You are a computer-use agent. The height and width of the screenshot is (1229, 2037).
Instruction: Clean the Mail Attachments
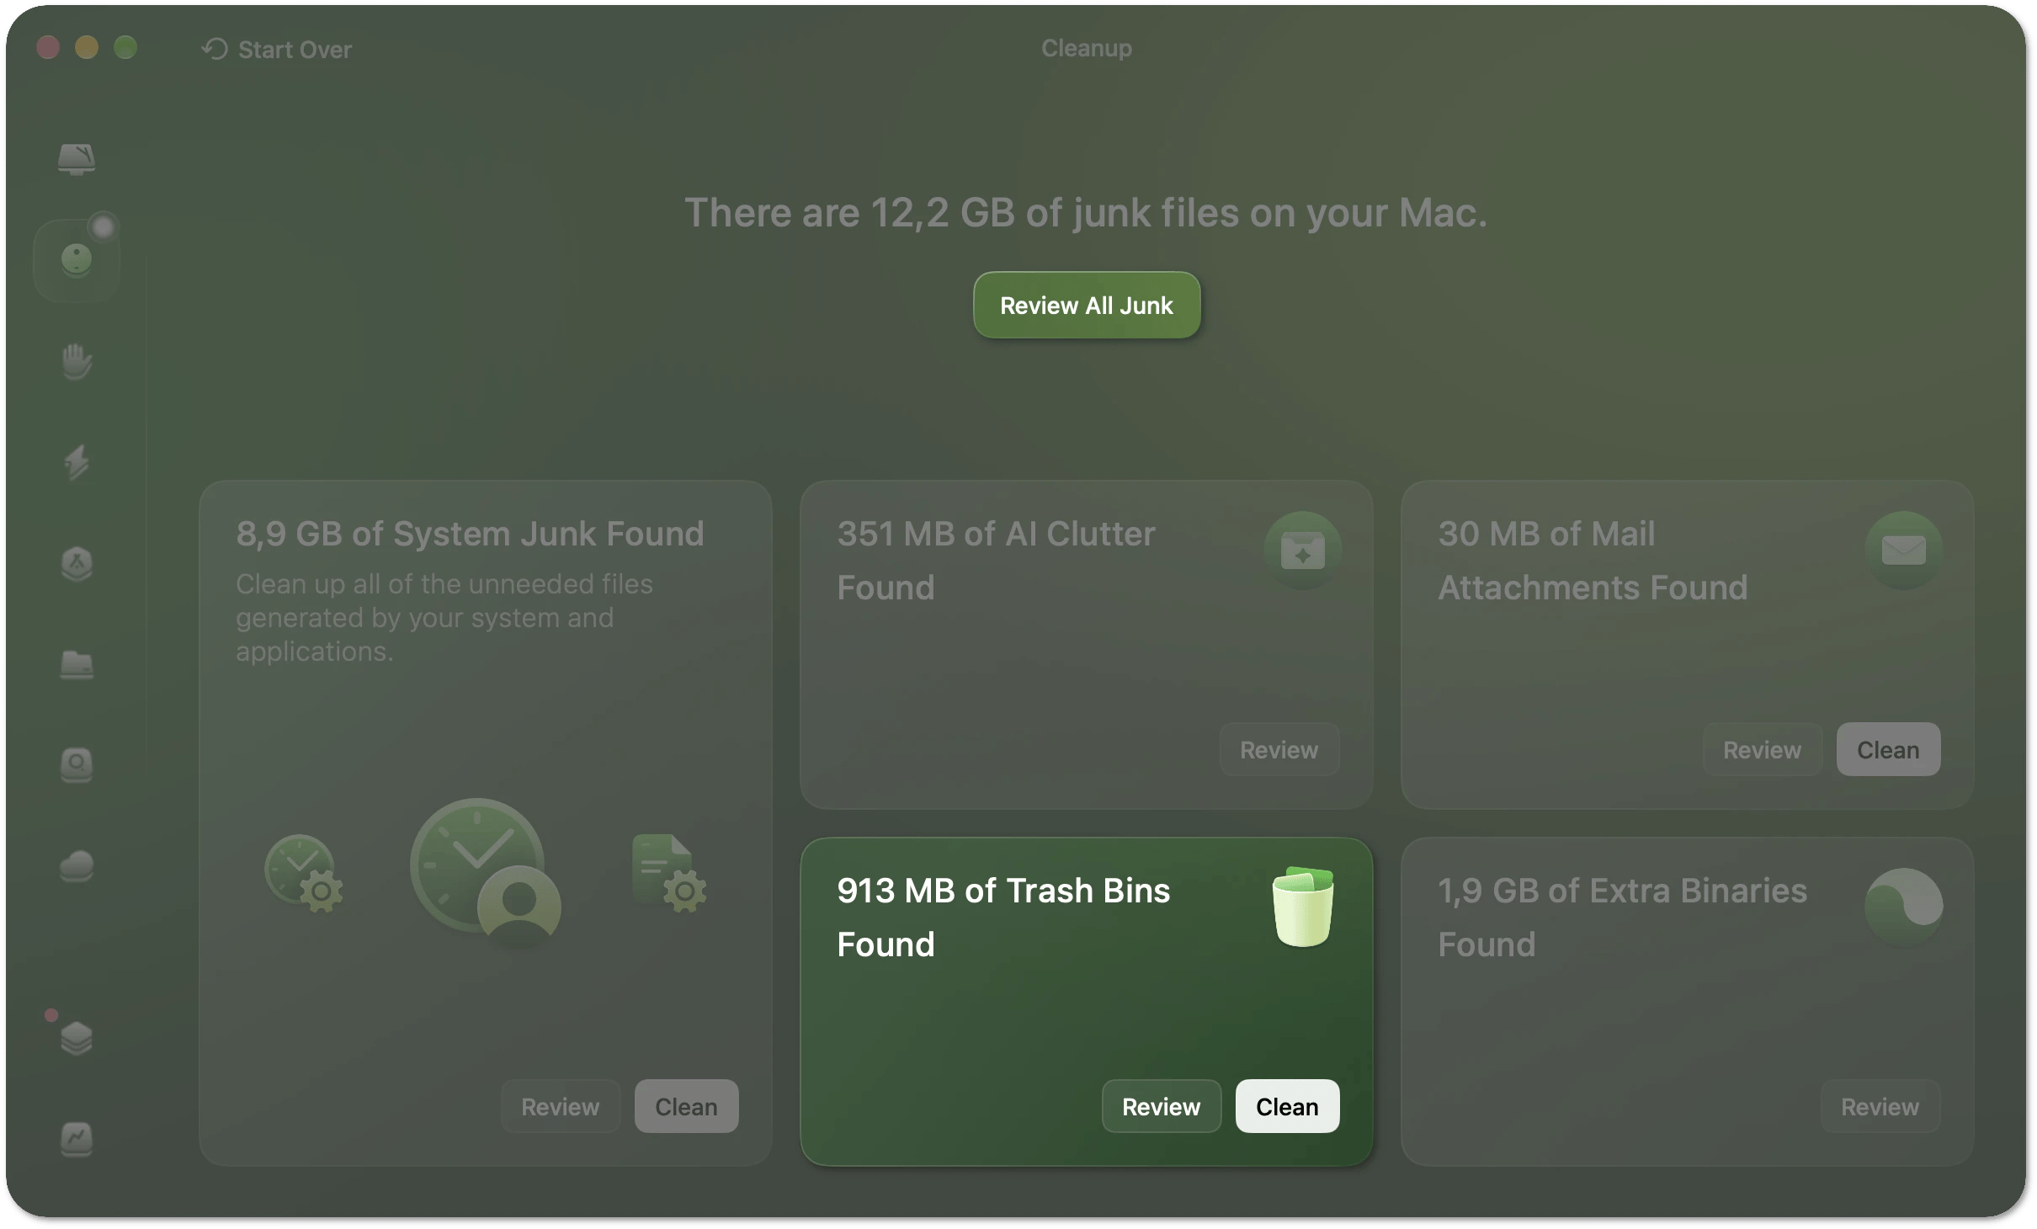(1888, 749)
